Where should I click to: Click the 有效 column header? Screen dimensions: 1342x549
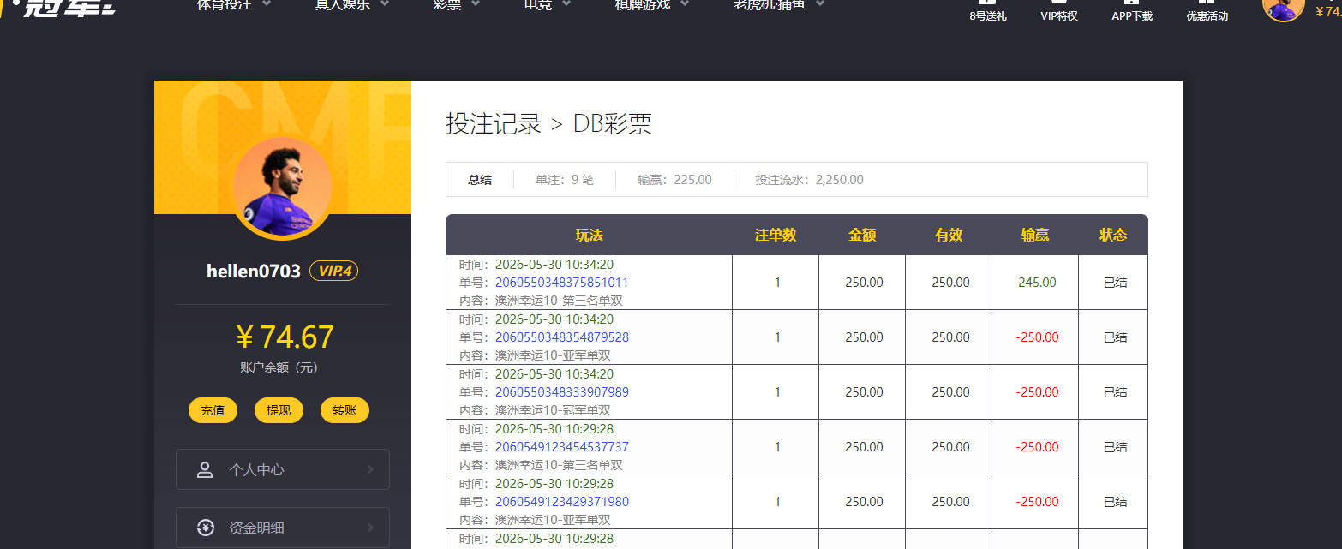949,235
